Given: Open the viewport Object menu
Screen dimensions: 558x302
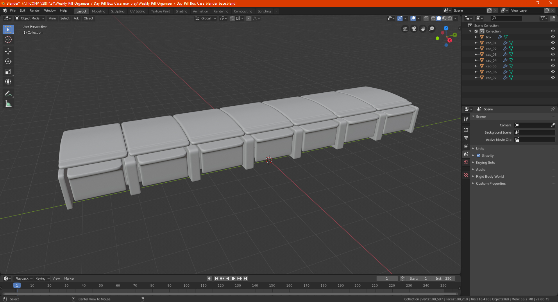Looking at the screenshot, I should [x=88, y=18].
